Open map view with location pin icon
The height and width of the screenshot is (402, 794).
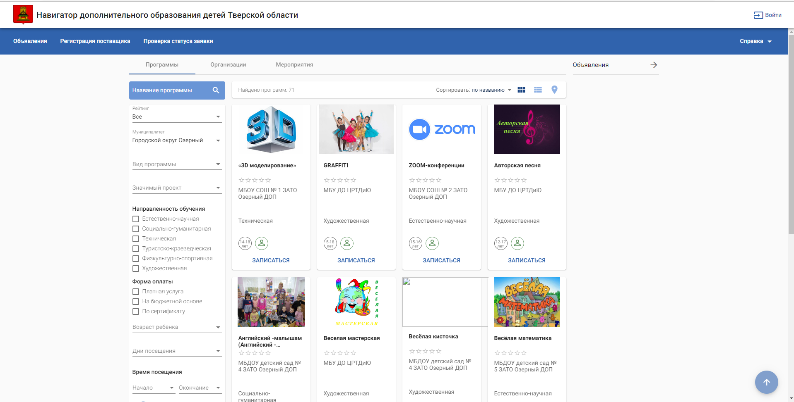(x=554, y=90)
